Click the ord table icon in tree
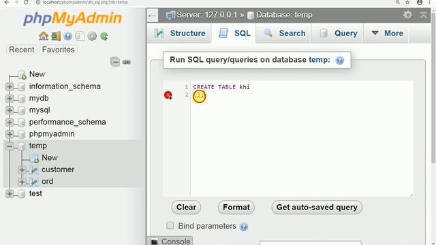Image resolution: width=436 pixels, height=245 pixels. pos(34,182)
